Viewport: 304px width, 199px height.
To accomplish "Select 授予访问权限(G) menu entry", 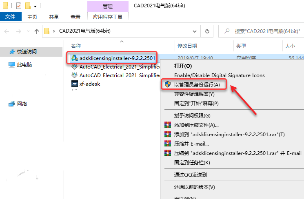I will (x=192, y=116).
